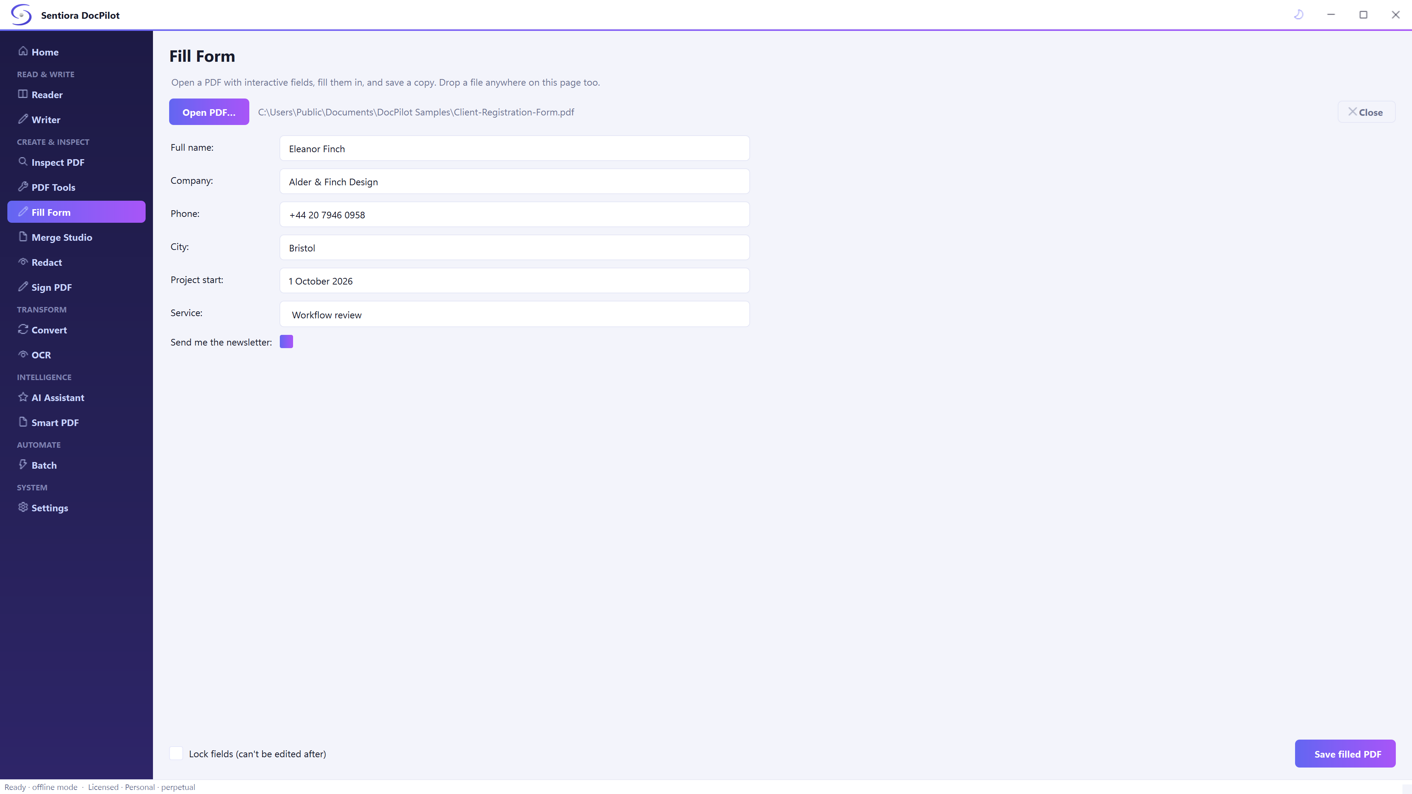1412x794 pixels.
Task: Uncheck the Send me the newsletter checkbox
Action: coord(286,341)
